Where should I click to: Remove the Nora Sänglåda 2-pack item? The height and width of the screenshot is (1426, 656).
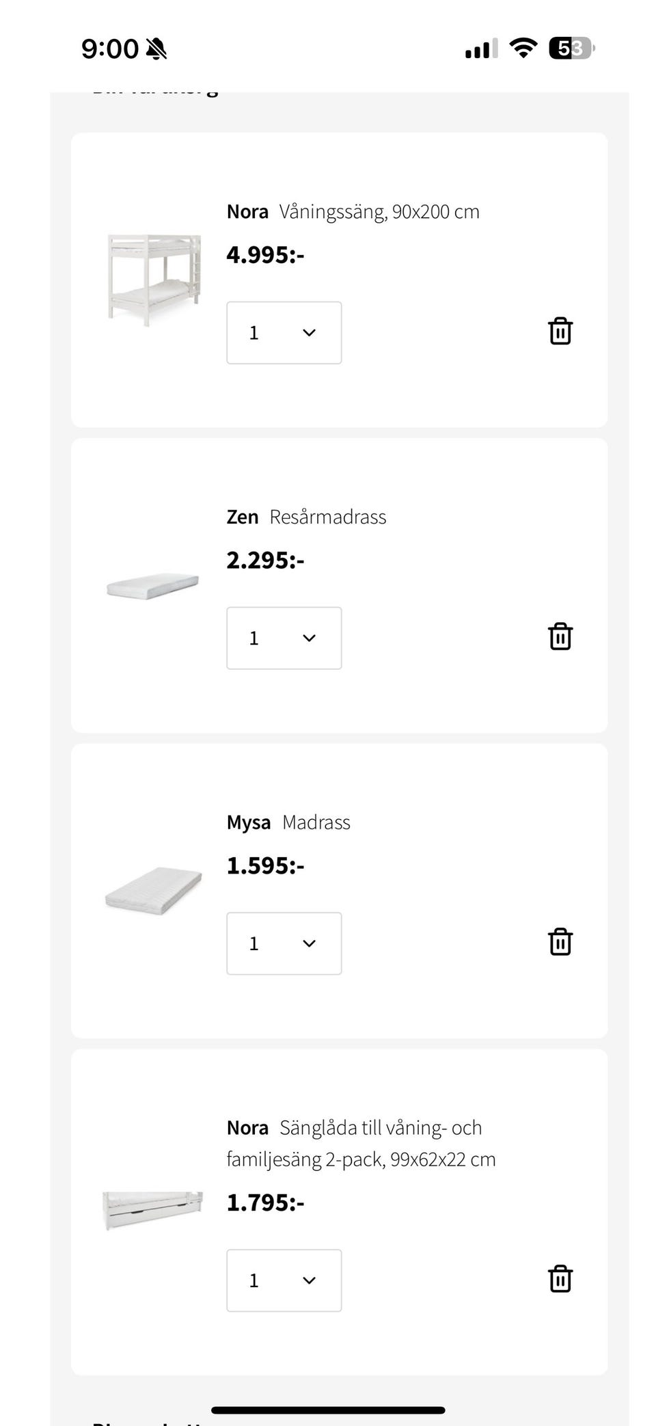(x=560, y=1279)
